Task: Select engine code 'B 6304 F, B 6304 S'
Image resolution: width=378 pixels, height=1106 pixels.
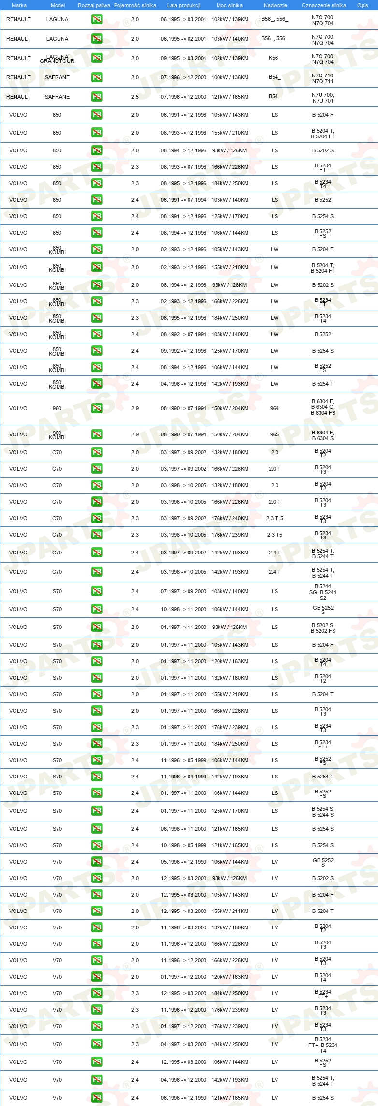Action: coord(323,435)
